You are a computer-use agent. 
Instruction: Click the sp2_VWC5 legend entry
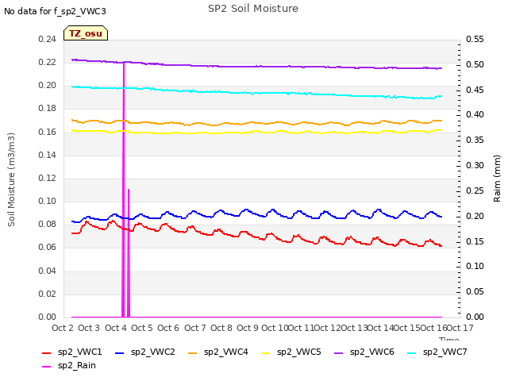click(291, 352)
